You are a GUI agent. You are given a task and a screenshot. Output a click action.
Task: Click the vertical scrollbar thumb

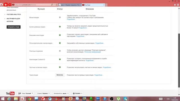tap(179, 60)
